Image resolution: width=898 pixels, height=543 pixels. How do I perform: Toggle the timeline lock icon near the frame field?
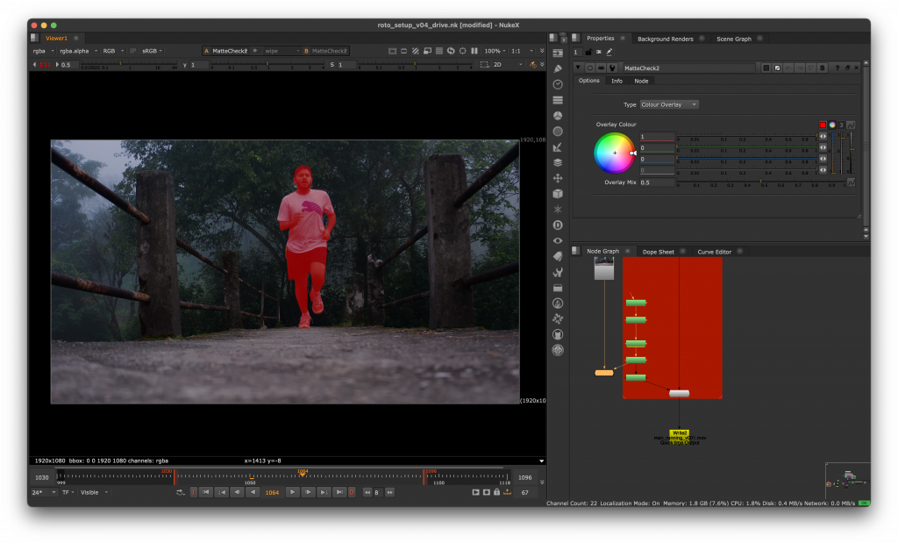coord(496,493)
